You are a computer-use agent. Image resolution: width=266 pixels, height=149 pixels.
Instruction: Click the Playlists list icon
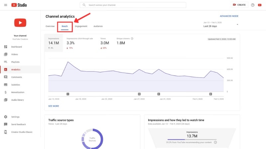pos(6,62)
